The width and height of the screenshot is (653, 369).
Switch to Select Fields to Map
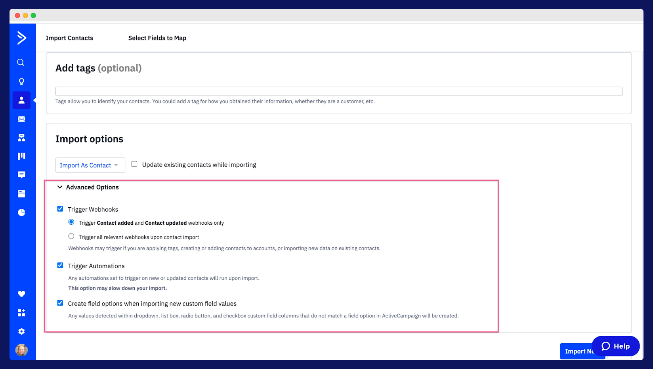point(157,38)
